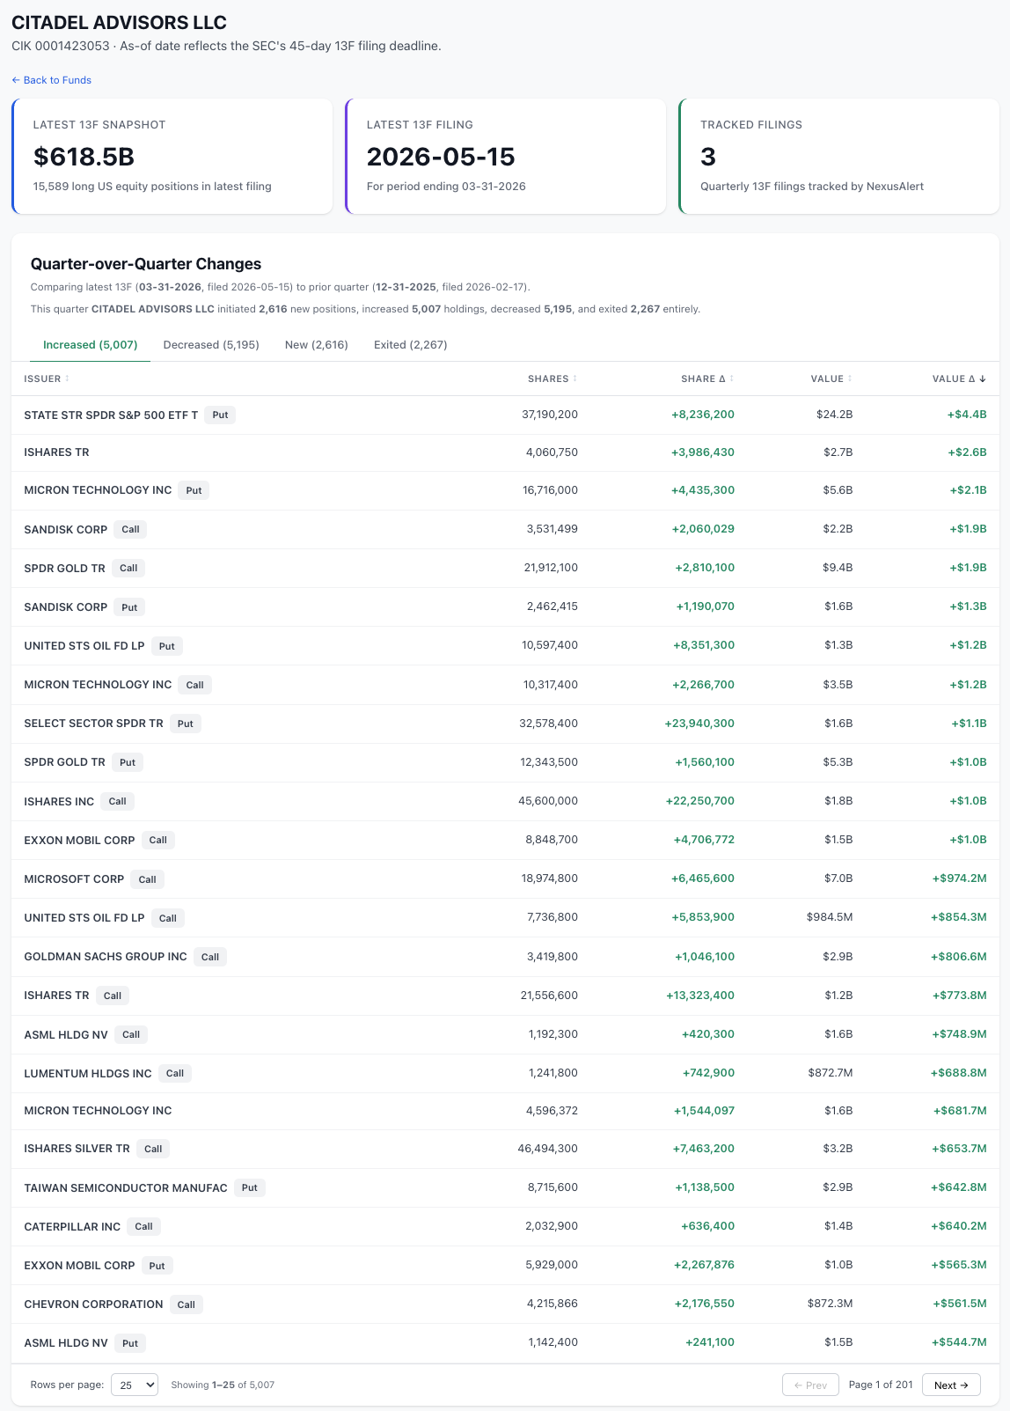Image resolution: width=1010 pixels, height=1411 pixels.
Task: Click the Call badge on ASML HLDG NV 1,192,300 row
Action: coord(131,1034)
